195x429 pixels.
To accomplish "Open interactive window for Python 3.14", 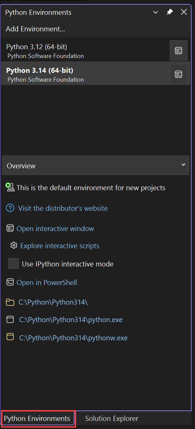I will click(x=178, y=74).
